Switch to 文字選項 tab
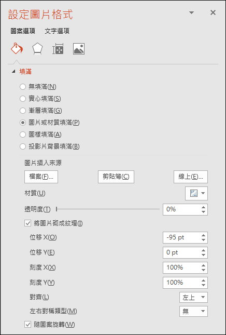 [57, 31]
